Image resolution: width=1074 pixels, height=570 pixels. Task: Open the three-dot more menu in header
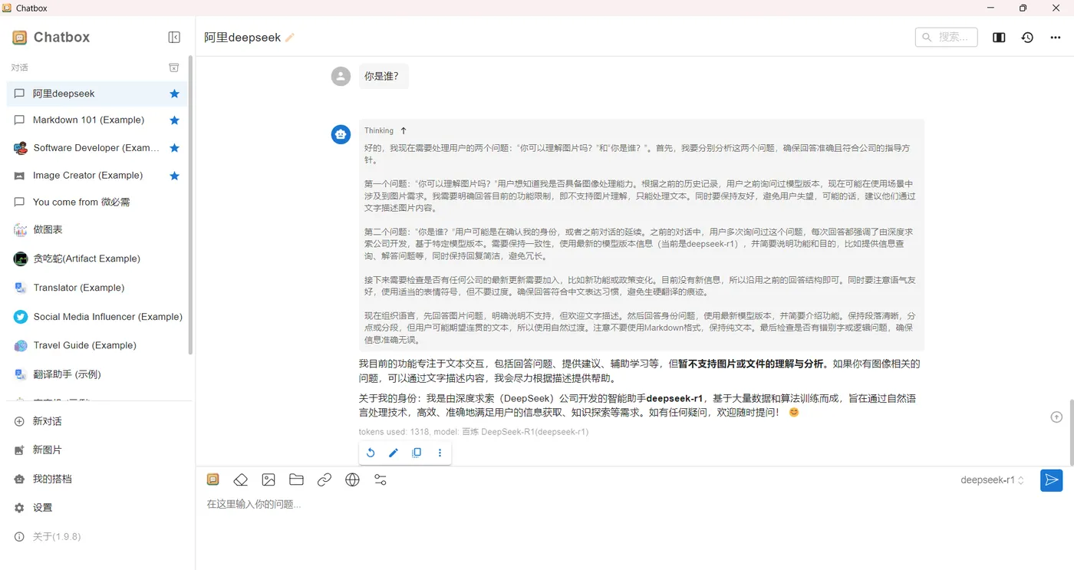point(1056,38)
